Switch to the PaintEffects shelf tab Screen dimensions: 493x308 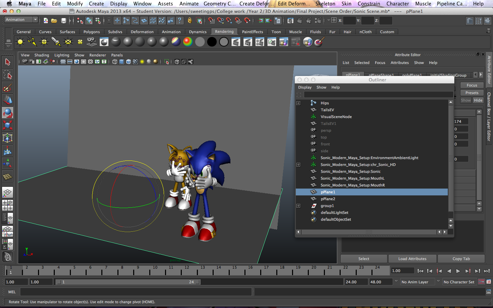point(252,31)
